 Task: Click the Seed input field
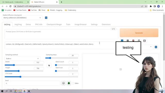[32, 83]
